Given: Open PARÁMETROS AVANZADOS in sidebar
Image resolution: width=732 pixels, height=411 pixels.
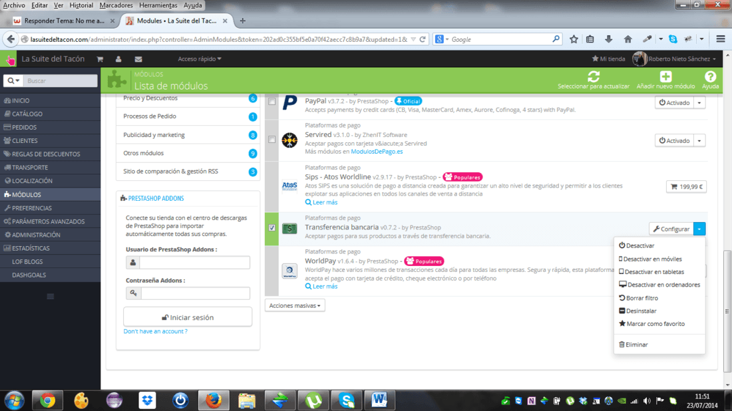Looking at the screenshot, I should pyautogui.click(x=50, y=221).
